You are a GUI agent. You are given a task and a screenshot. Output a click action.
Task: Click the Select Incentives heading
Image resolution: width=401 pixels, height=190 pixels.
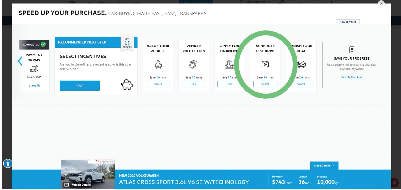[x=83, y=56]
